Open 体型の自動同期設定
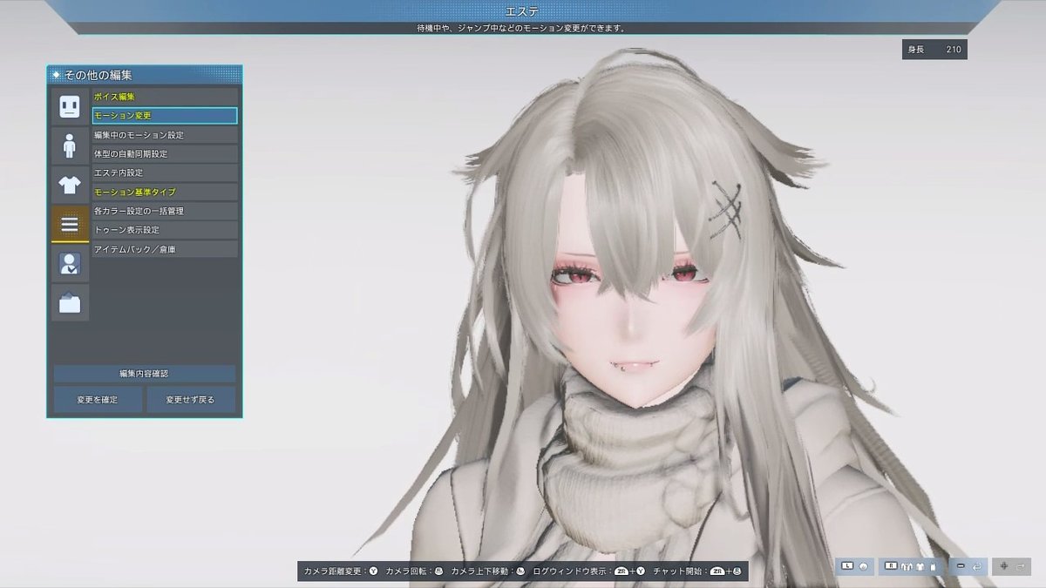Viewport: 1046px width, 588px height. [165, 153]
